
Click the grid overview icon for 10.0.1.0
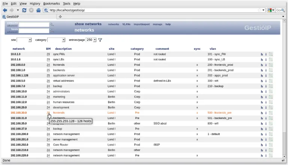tap(270, 54)
